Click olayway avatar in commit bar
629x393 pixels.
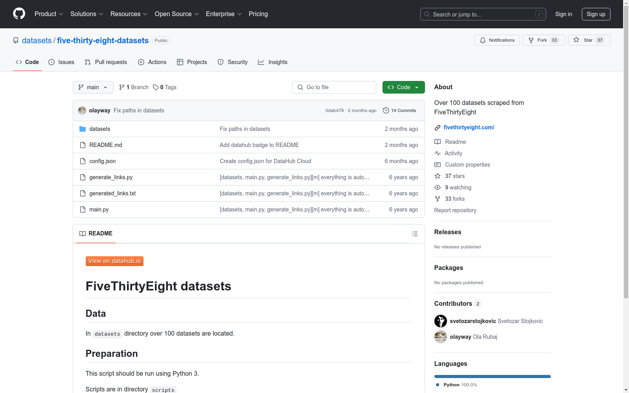pyautogui.click(x=82, y=110)
